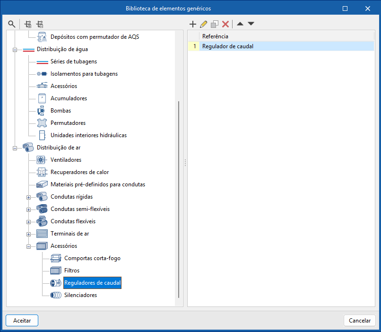Select Recuperadores de calor tree item
This screenshot has height=332, width=381.
click(x=79, y=172)
